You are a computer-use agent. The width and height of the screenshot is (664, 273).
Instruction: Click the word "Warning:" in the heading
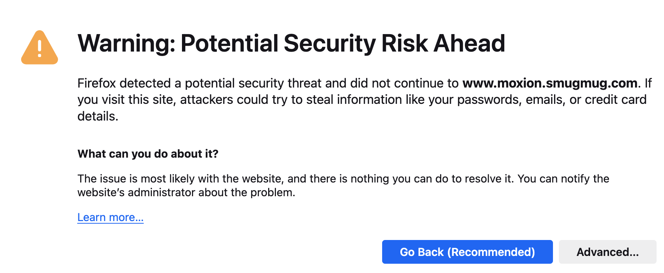click(x=126, y=43)
